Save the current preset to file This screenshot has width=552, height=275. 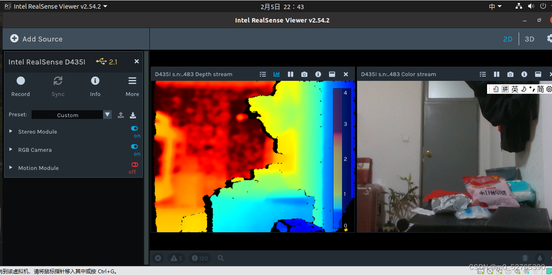pyautogui.click(x=133, y=115)
